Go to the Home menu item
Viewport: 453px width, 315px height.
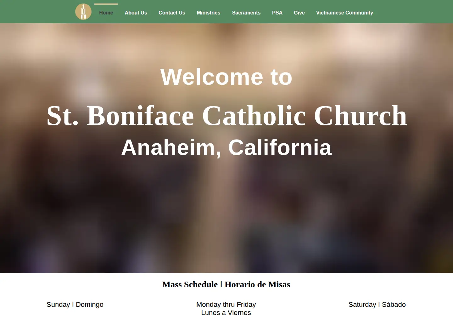106,13
